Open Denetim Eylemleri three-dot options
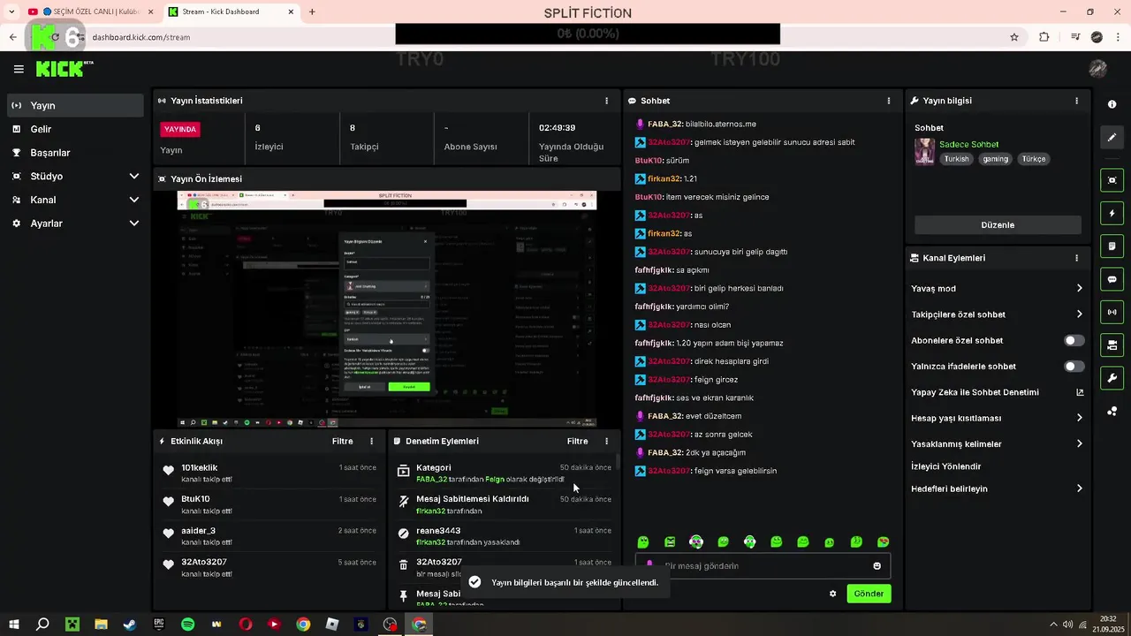This screenshot has height=636, width=1131. coord(606,441)
